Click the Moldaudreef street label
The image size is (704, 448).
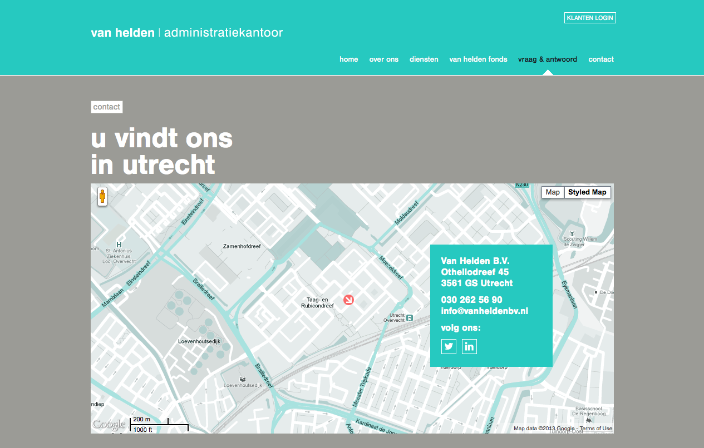point(406,213)
